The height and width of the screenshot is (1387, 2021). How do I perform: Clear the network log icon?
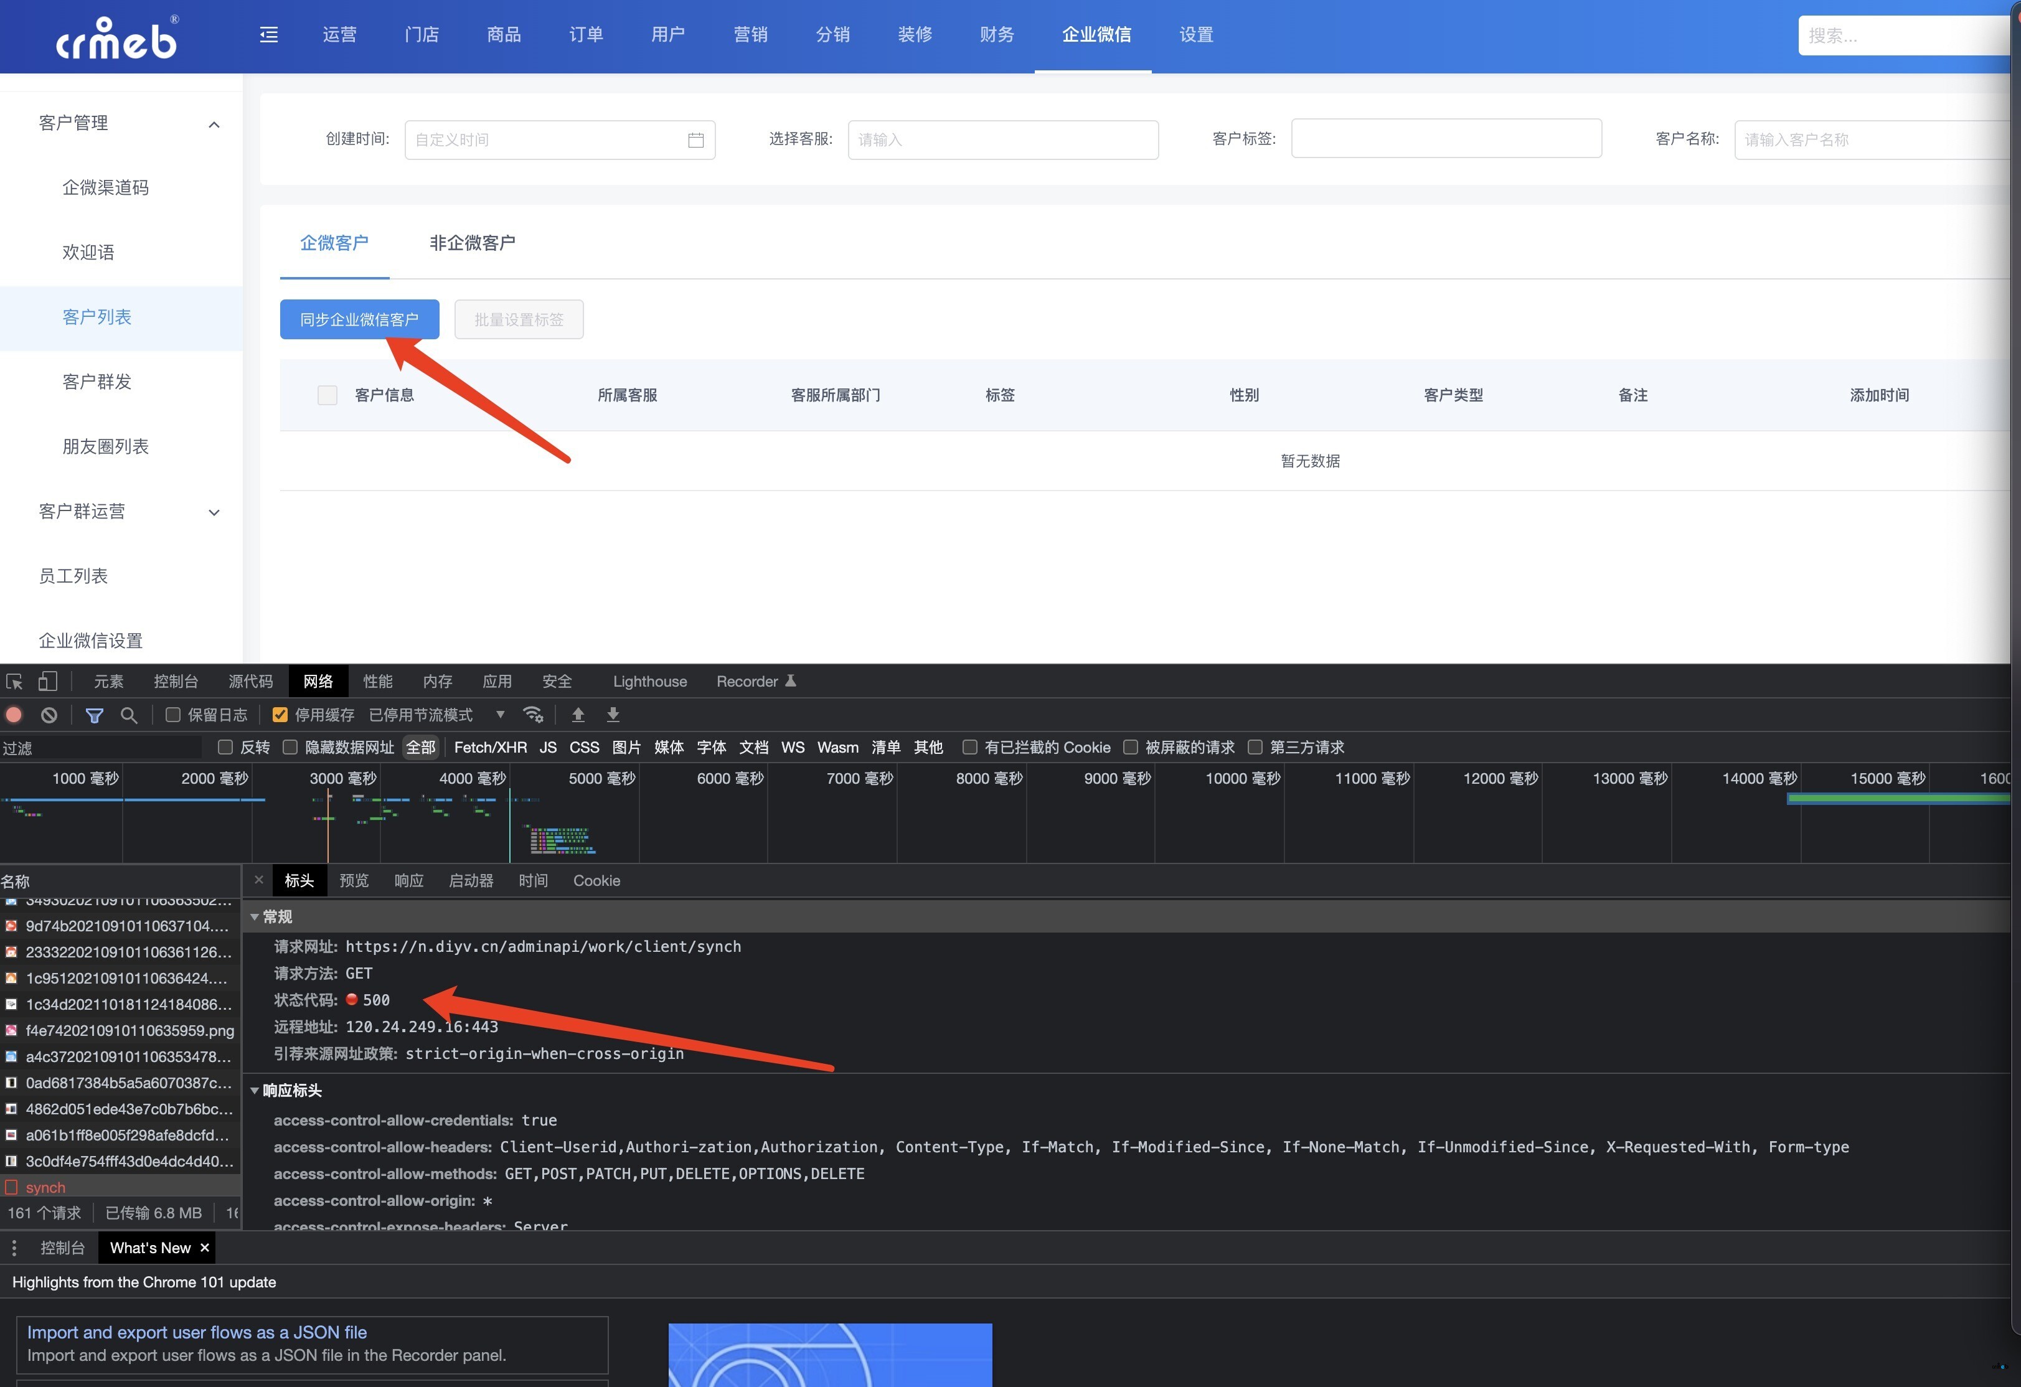[x=50, y=715]
